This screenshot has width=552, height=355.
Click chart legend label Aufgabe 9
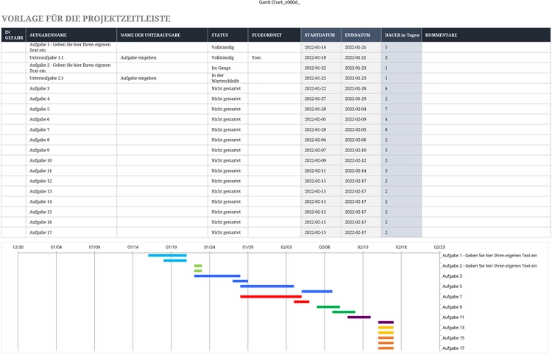pos(453,306)
